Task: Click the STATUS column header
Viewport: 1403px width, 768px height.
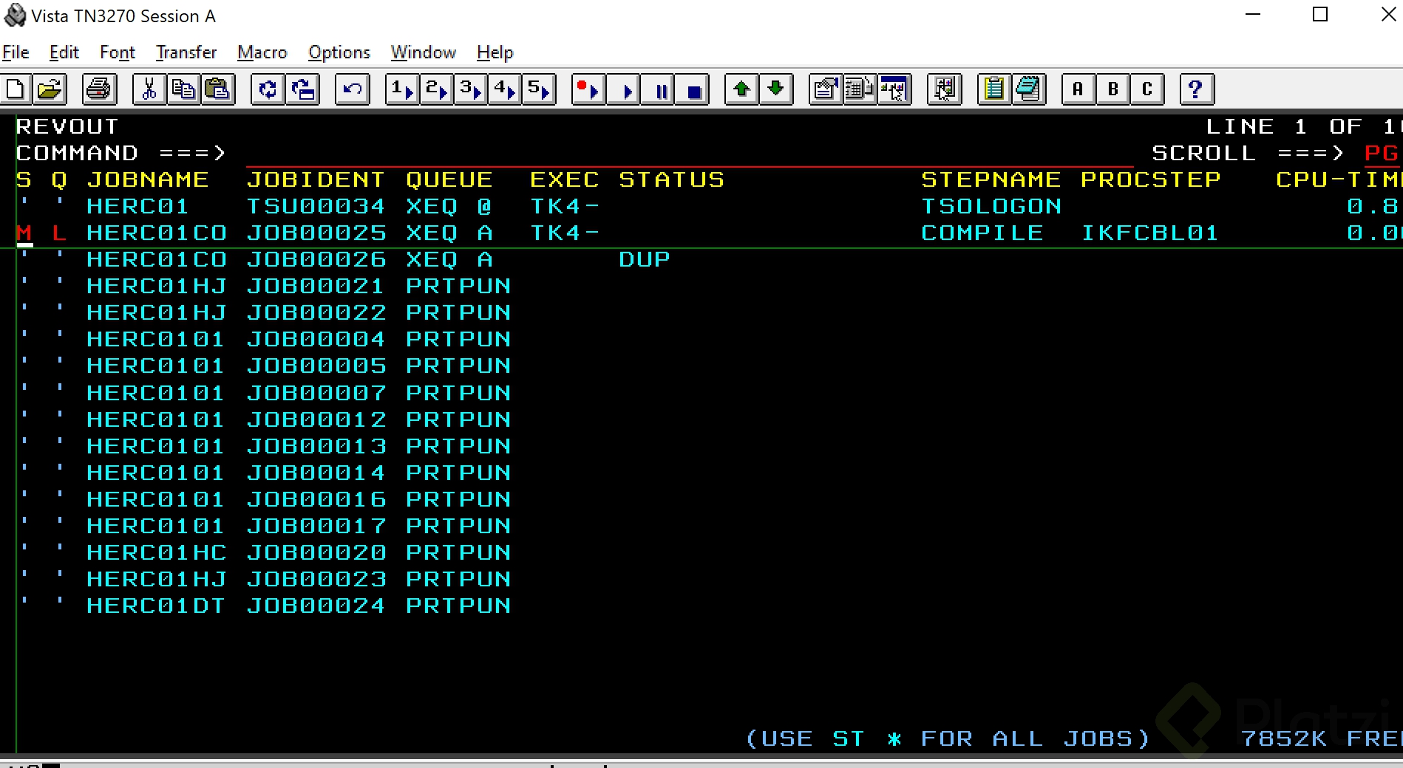Action: tap(672, 180)
